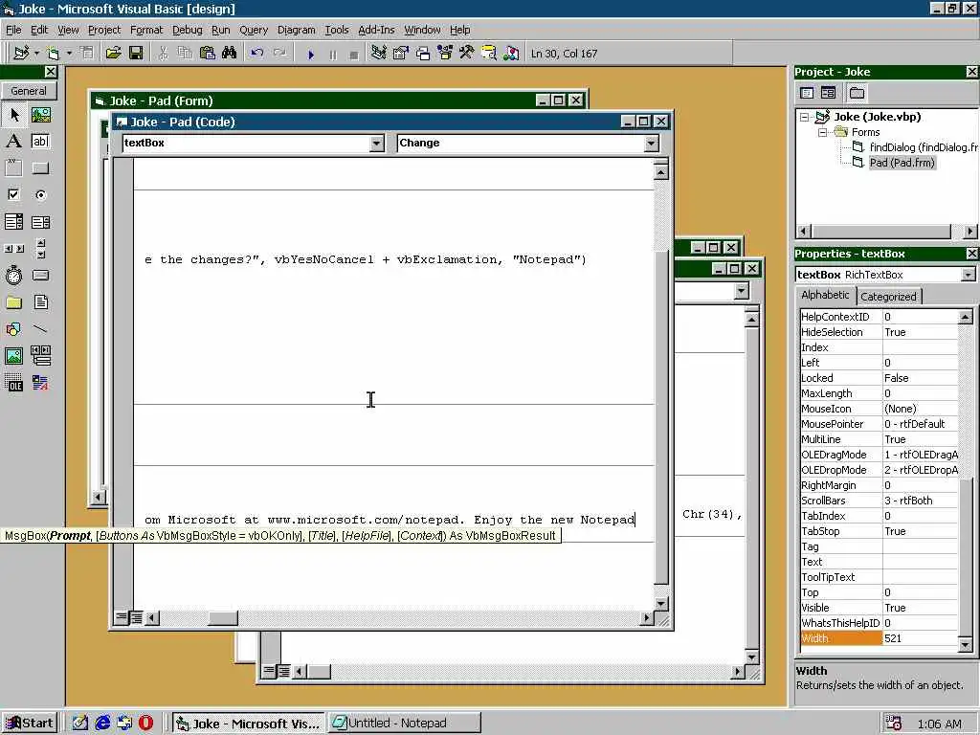Viewport: 980px width, 735px height.
Task: Click the code window horizontal scrollbar thumb
Action: point(222,618)
